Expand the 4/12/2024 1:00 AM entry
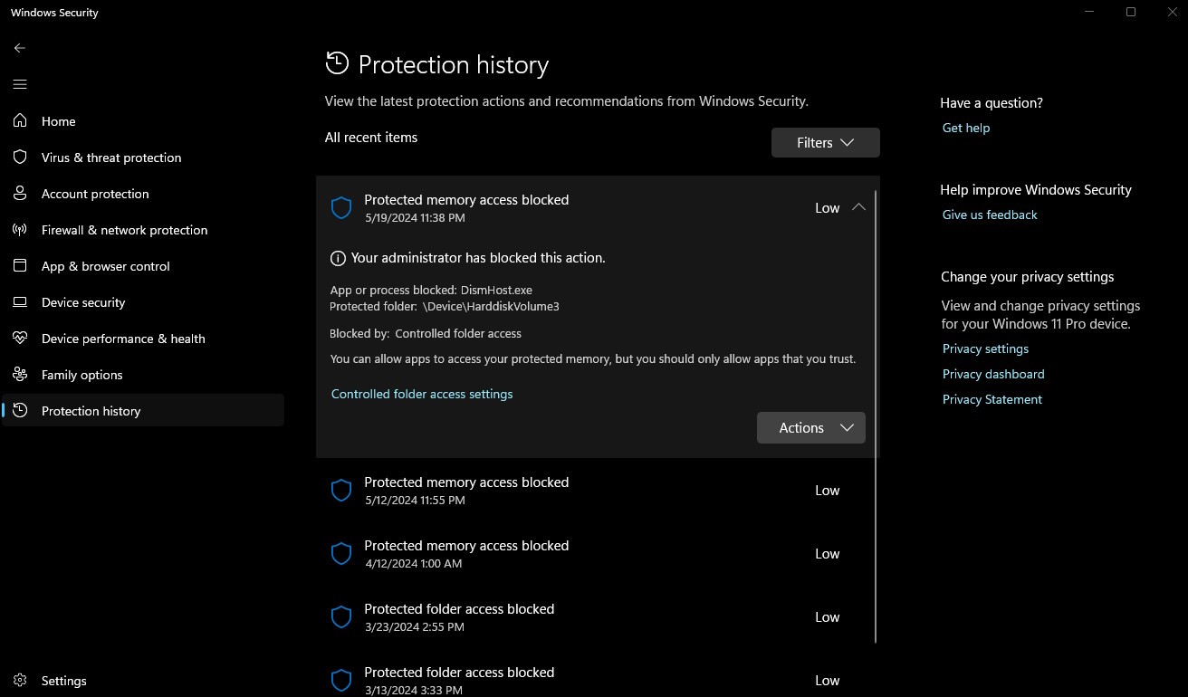 598,554
